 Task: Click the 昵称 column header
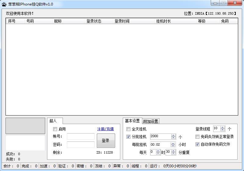(68, 21)
